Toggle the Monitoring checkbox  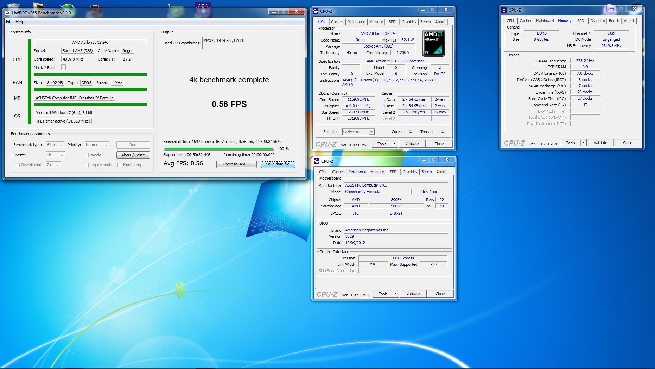[x=120, y=165]
